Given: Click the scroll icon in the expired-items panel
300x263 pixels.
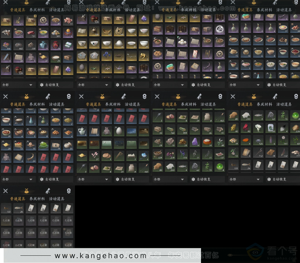Looking at the screenshot, I should [x=48, y=191].
